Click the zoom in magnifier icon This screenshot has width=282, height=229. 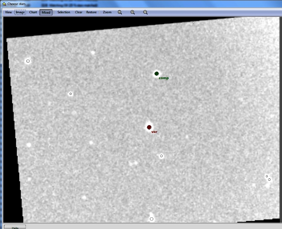[x=132, y=12]
